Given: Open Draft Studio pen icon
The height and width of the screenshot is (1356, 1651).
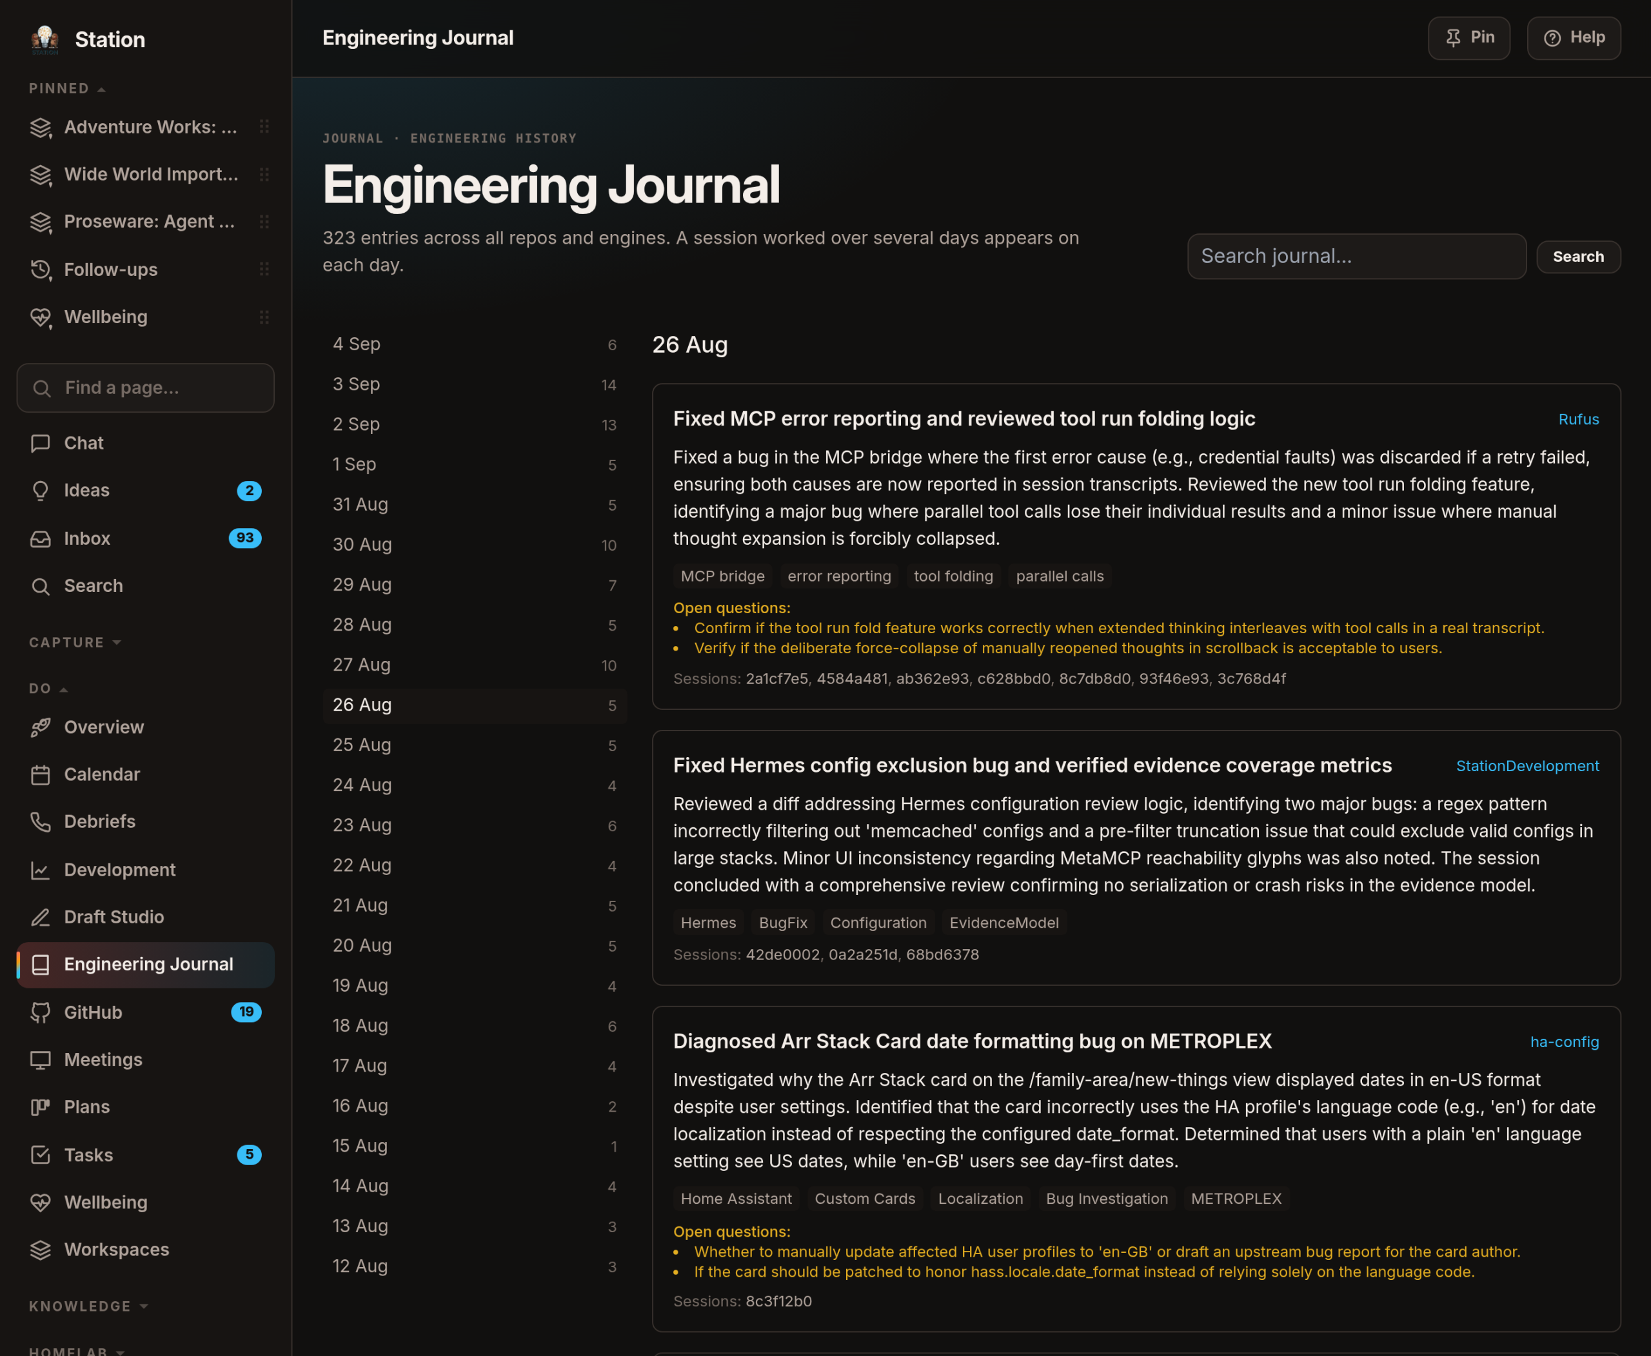Looking at the screenshot, I should 41,917.
